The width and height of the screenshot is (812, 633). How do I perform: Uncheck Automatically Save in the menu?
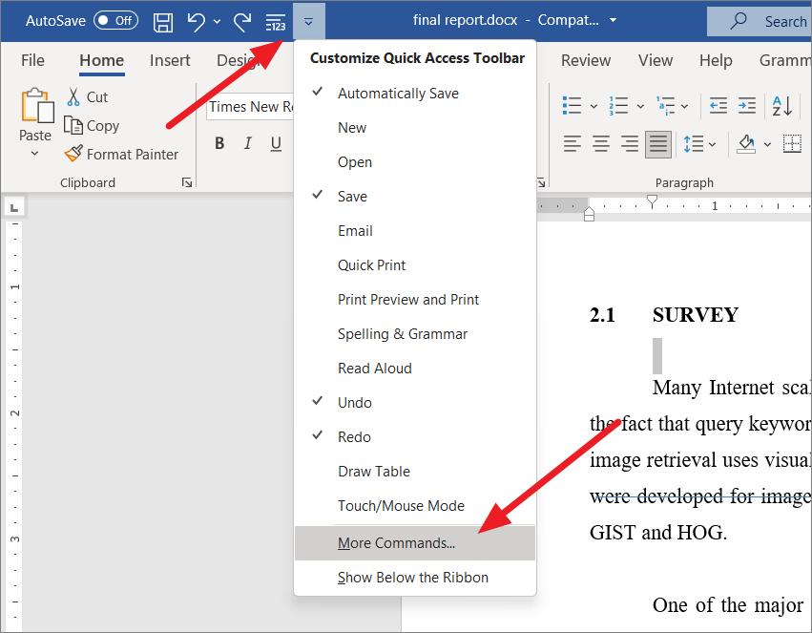point(397,93)
